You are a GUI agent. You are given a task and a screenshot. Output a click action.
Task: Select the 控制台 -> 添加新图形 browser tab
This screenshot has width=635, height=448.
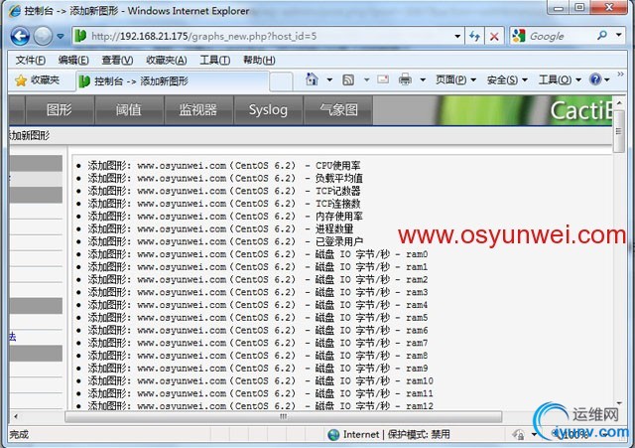[x=172, y=81]
